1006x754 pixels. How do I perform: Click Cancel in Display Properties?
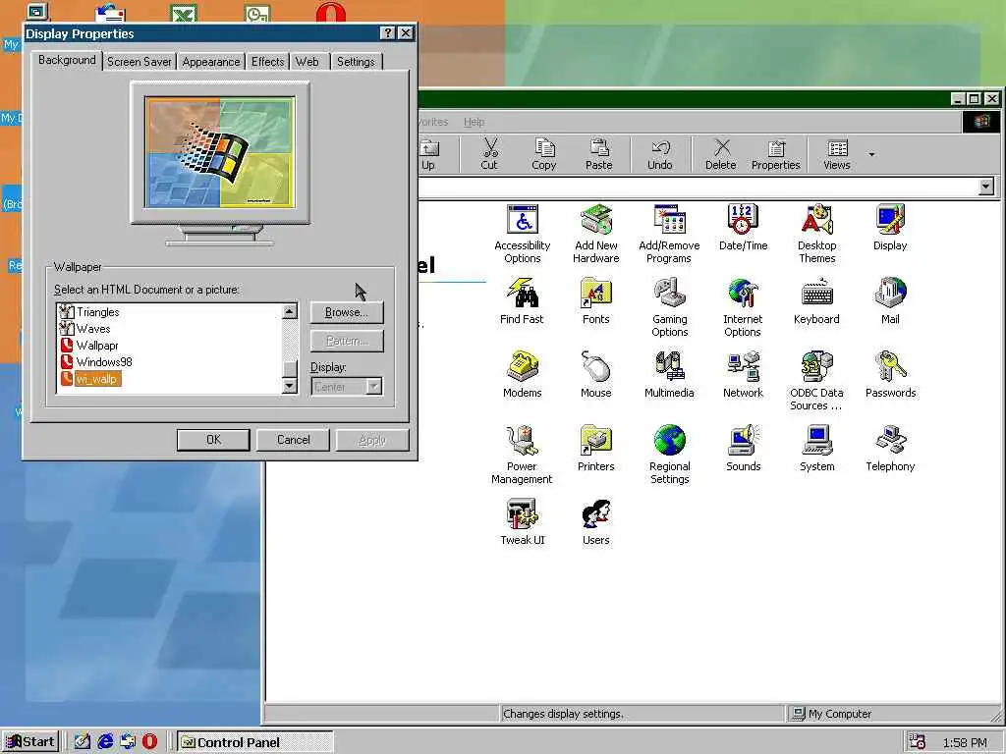click(293, 440)
